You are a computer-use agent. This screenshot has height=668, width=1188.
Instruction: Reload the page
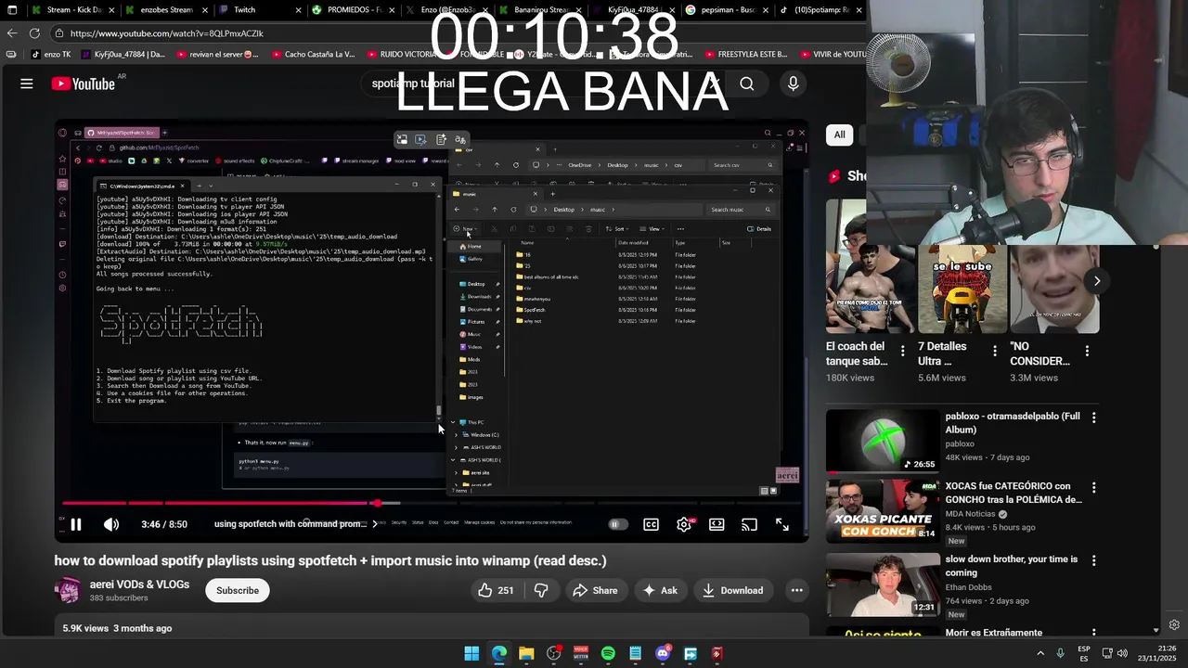34,32
